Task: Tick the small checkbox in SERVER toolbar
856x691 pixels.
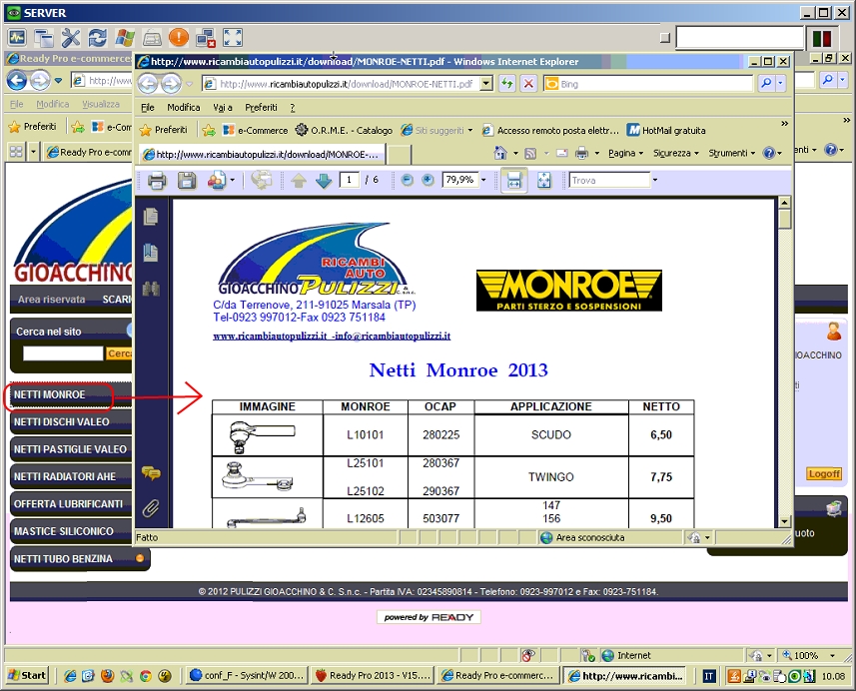Action: click(665, 38)
